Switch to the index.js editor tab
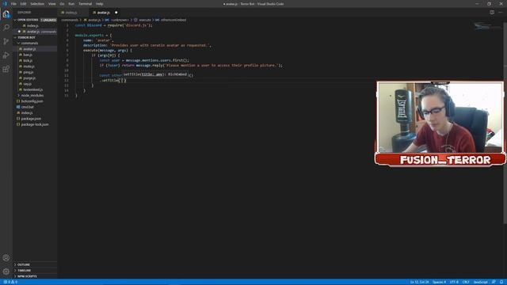Screen dimensions: 507x285 (x=72, y=13)
